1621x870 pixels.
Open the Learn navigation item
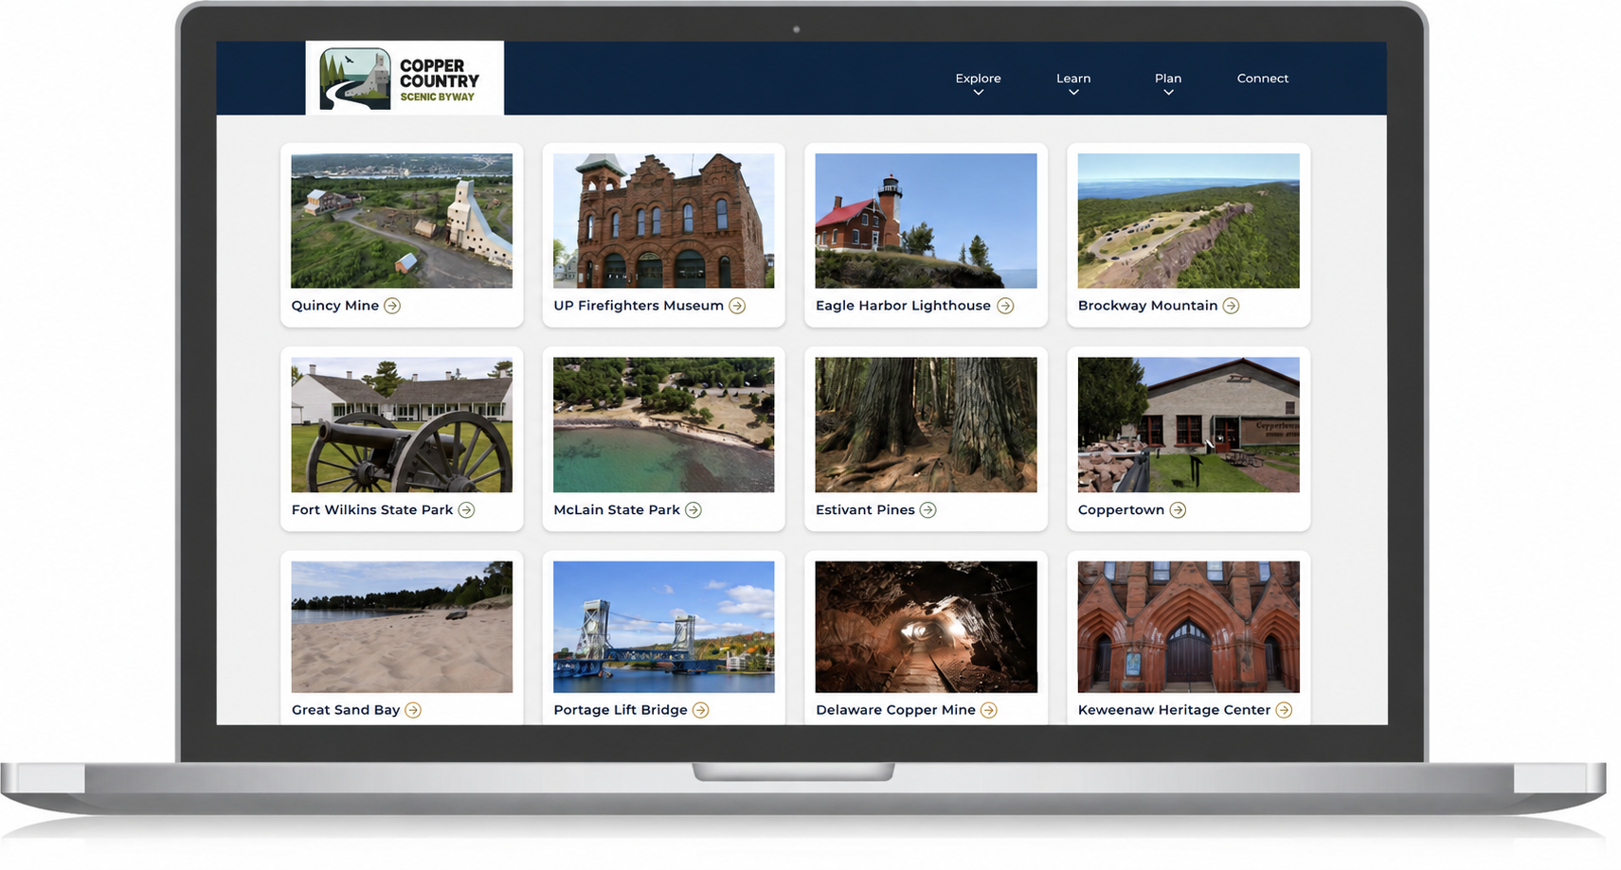[1073, 79]
